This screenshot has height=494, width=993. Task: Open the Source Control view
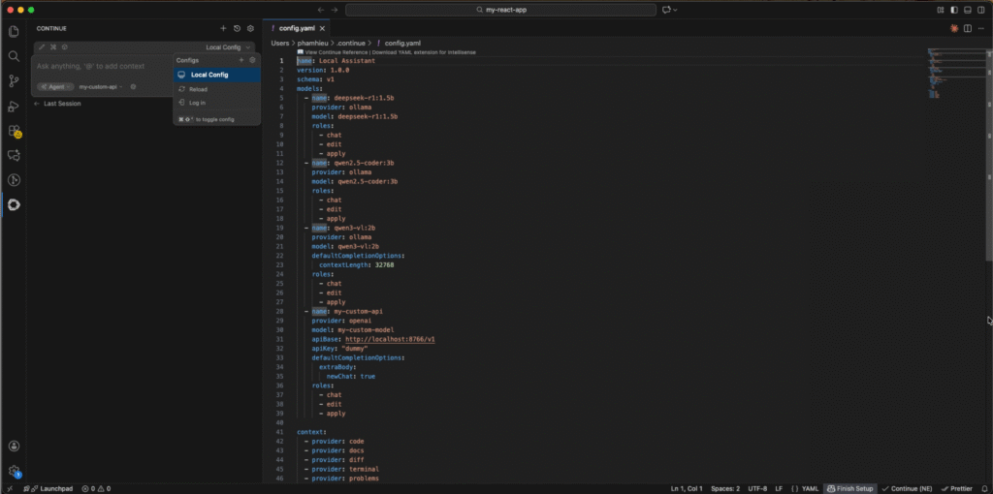click(14, 81)
